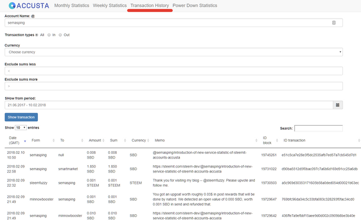Click the Accusta logo icon

12,6
